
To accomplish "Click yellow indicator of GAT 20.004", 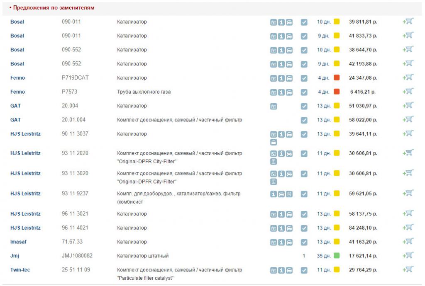I will point(337,106).
